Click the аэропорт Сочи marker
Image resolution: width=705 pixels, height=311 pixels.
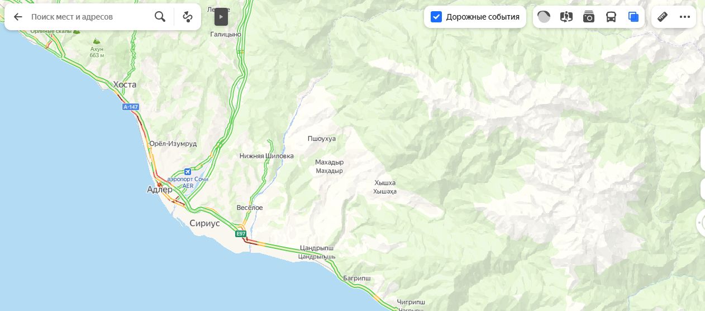click(188, 172)
